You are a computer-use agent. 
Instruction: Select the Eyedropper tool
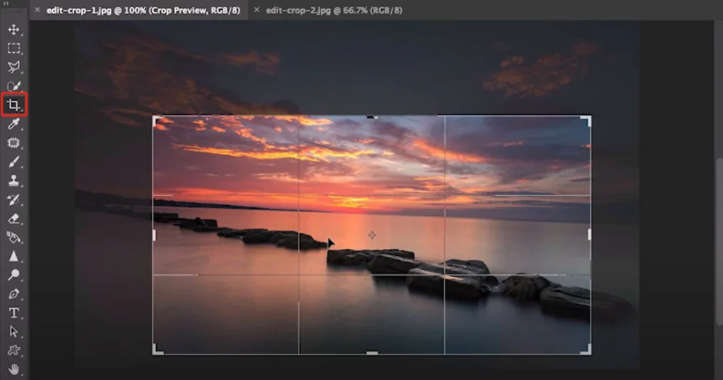click(13, 125)
